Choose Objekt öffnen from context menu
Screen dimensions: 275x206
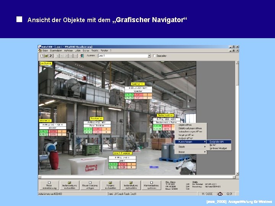pos(191,125)
